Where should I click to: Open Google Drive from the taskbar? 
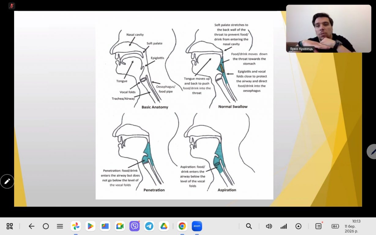[164, 226]
